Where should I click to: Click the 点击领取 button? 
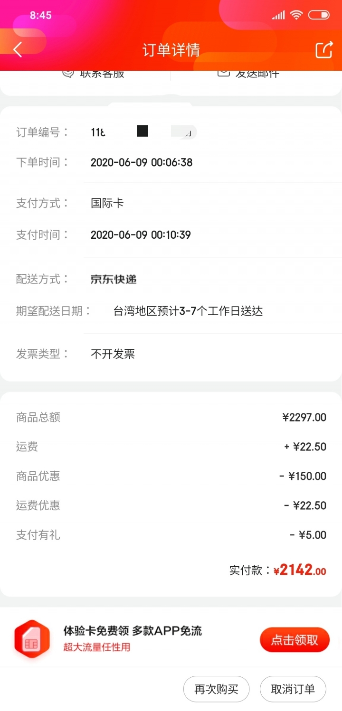pos(294,640)
